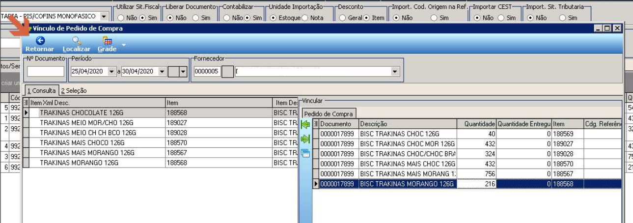The height and width of the screenshot is (223, 633).
Task: Open the start date 25/04/2020 calendar dropdown
Action: coord(112,72)
